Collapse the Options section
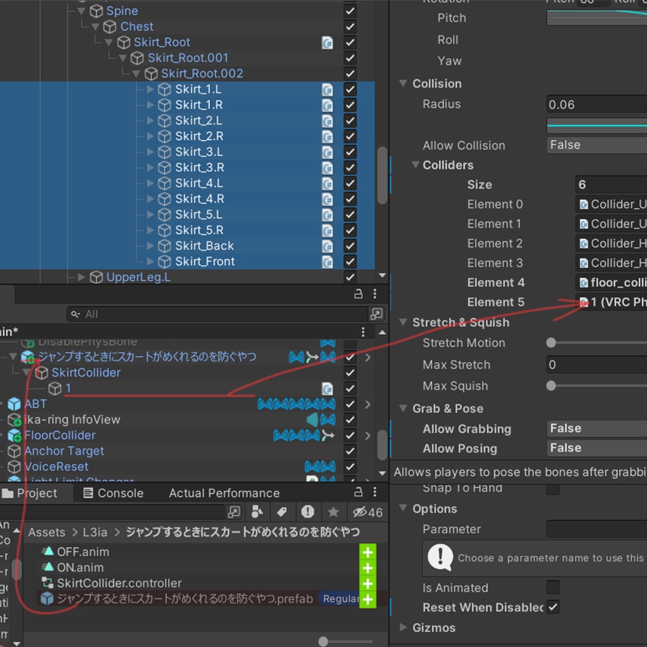The image size is (647, 647). click(403, 509)
